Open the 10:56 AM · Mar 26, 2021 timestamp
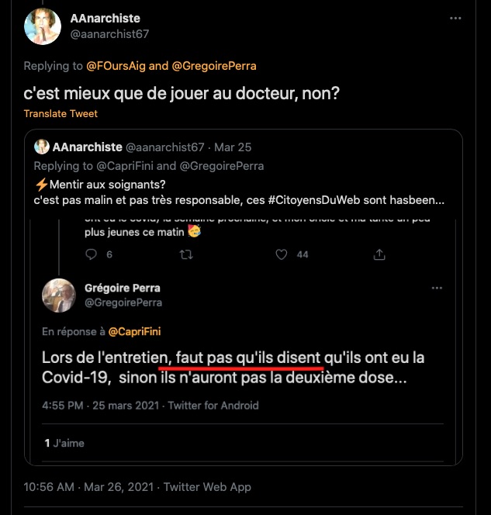This screenshot has height=515, width=491. coord(88,487)
